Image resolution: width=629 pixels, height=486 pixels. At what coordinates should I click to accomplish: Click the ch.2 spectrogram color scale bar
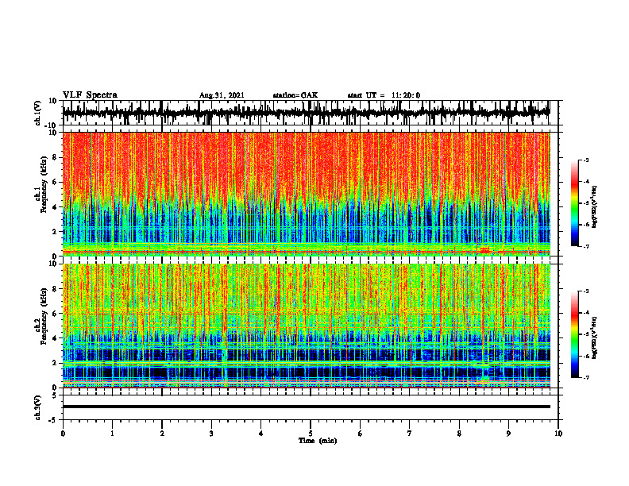(575, 334)
